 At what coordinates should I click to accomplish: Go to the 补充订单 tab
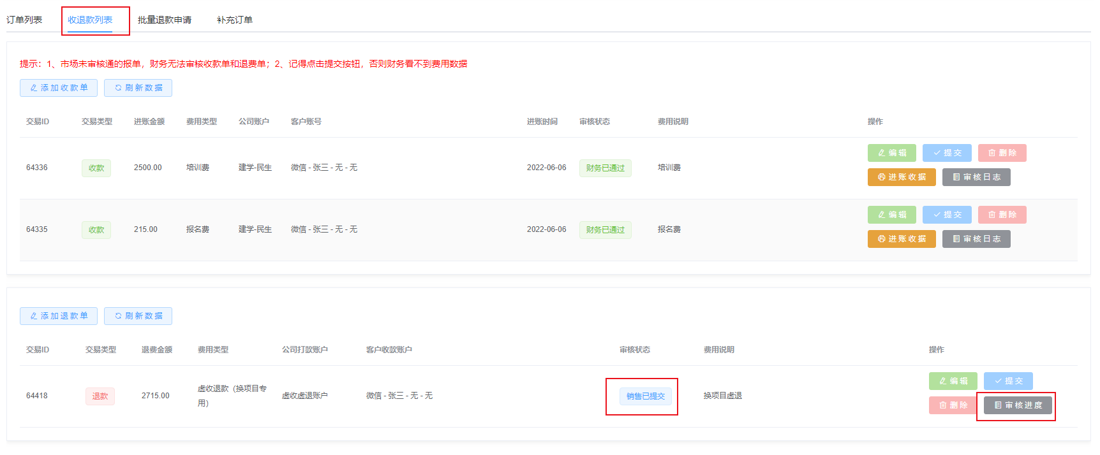click(235, 20)
